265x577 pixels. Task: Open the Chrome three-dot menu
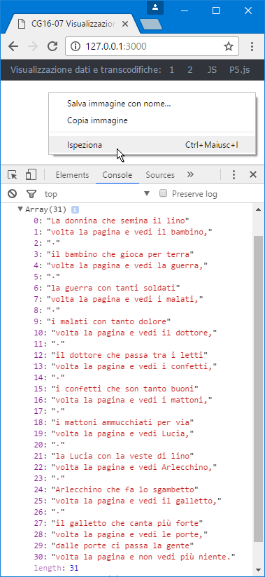[x=252, y=46]
